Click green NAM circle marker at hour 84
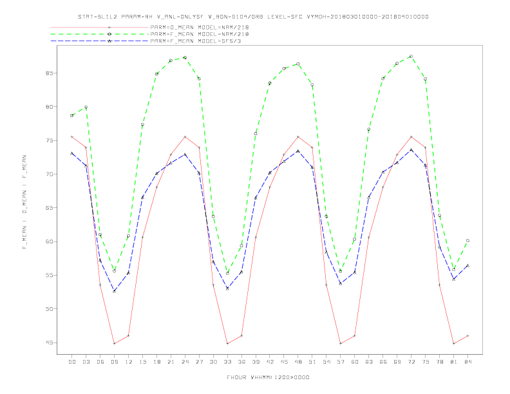This screenshot has height=394, width=510. click(x=467, y=241)
